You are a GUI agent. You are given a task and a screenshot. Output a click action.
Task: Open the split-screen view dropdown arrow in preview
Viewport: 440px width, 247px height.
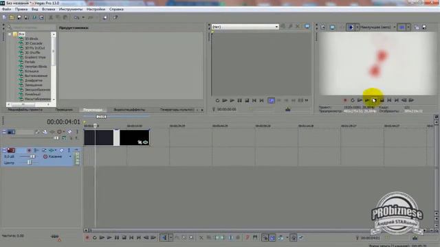pos(357,27)
